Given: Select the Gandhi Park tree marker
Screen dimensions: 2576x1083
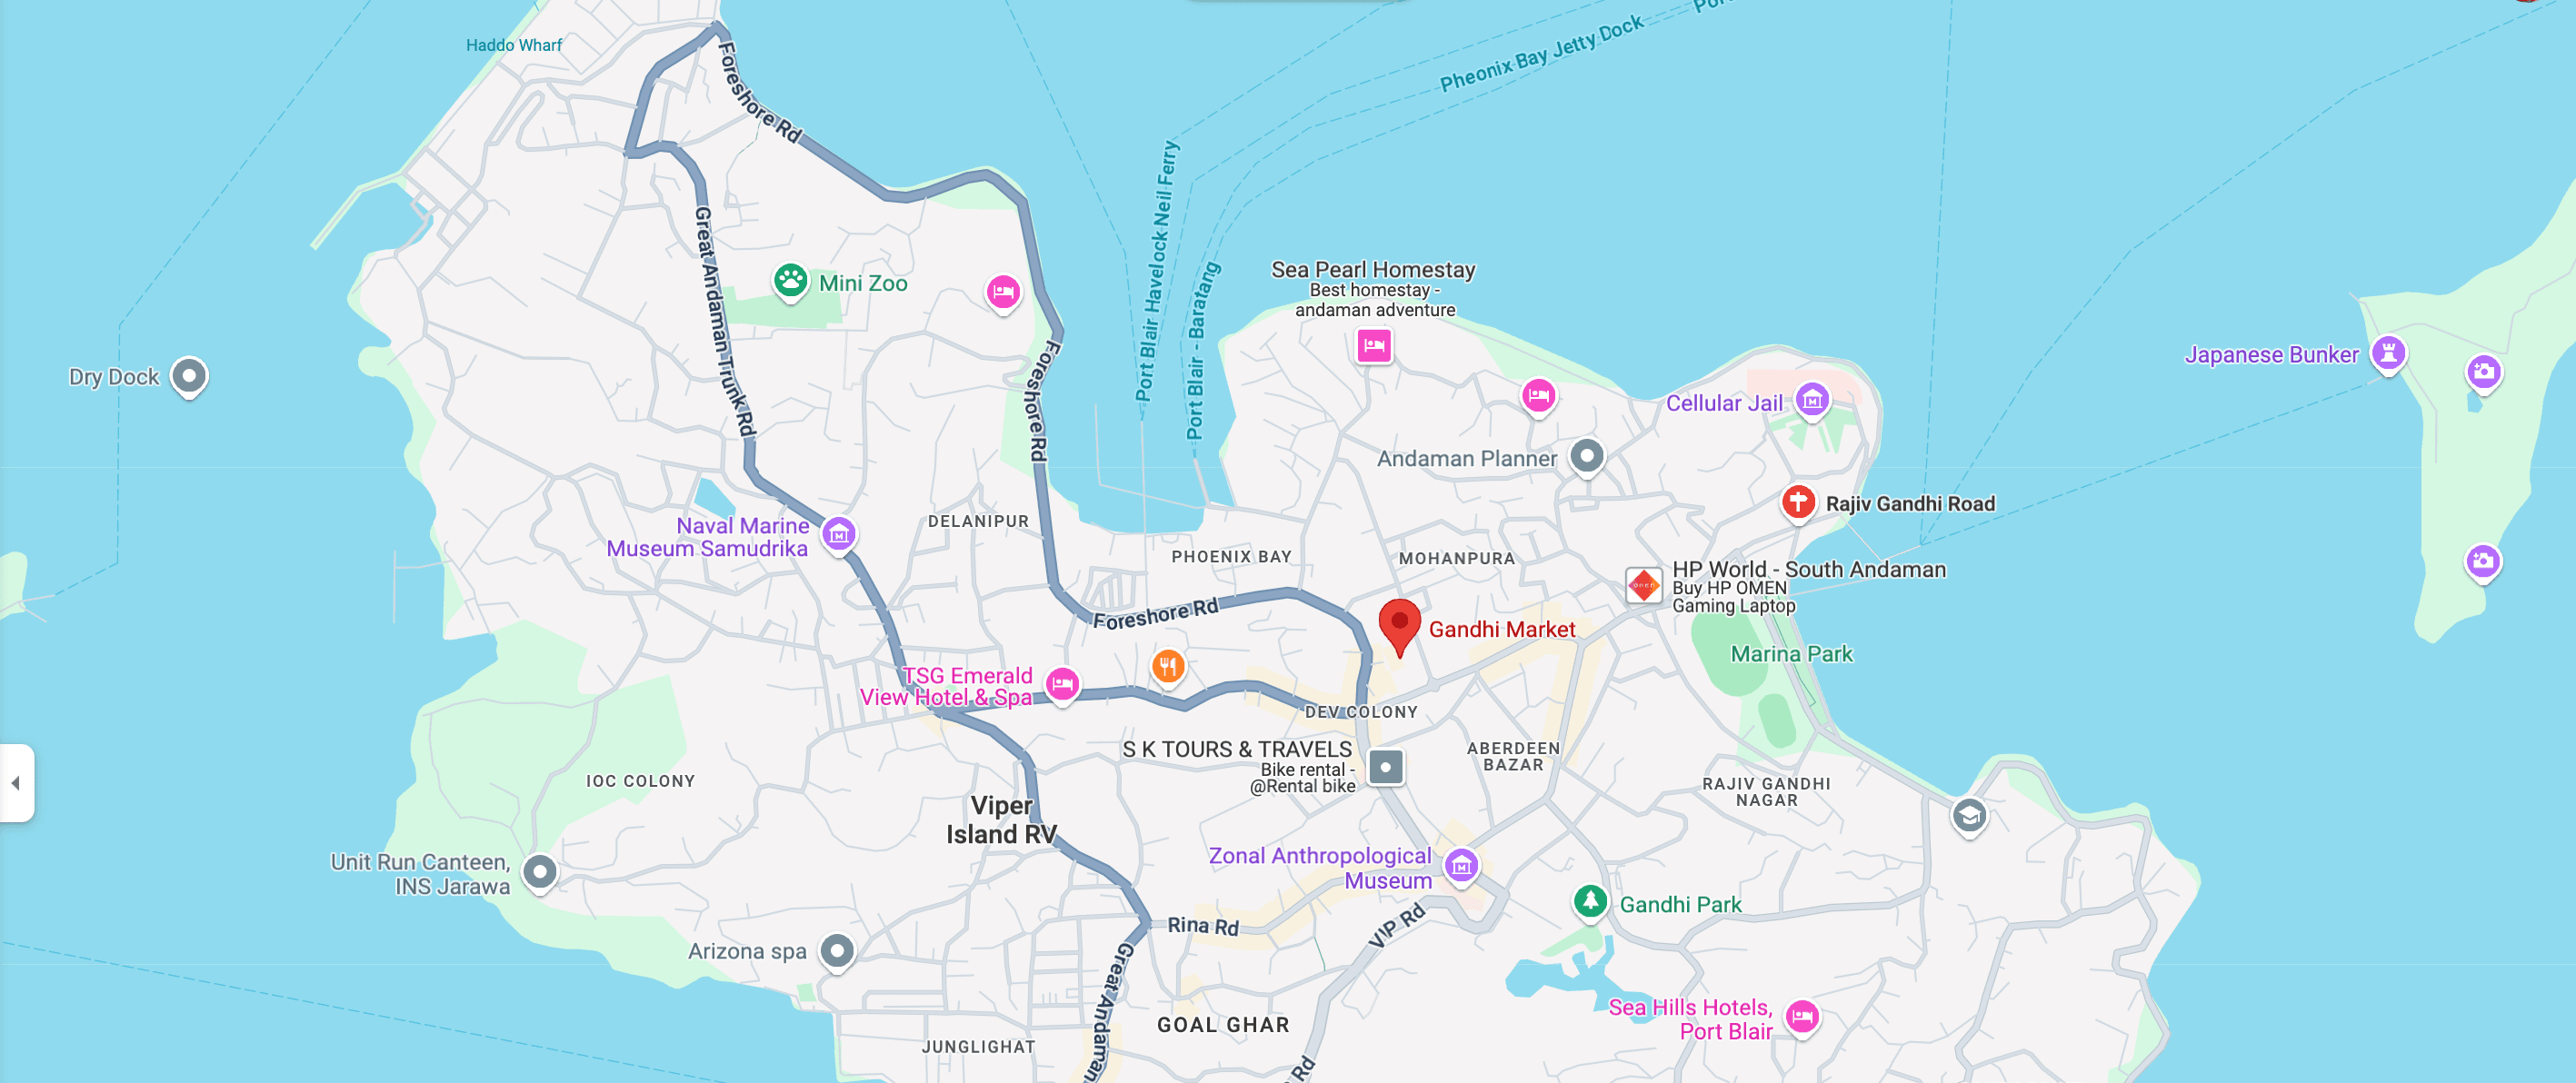Looking at the screenshot, I should pyautogui.click(x=1590, y=903).
